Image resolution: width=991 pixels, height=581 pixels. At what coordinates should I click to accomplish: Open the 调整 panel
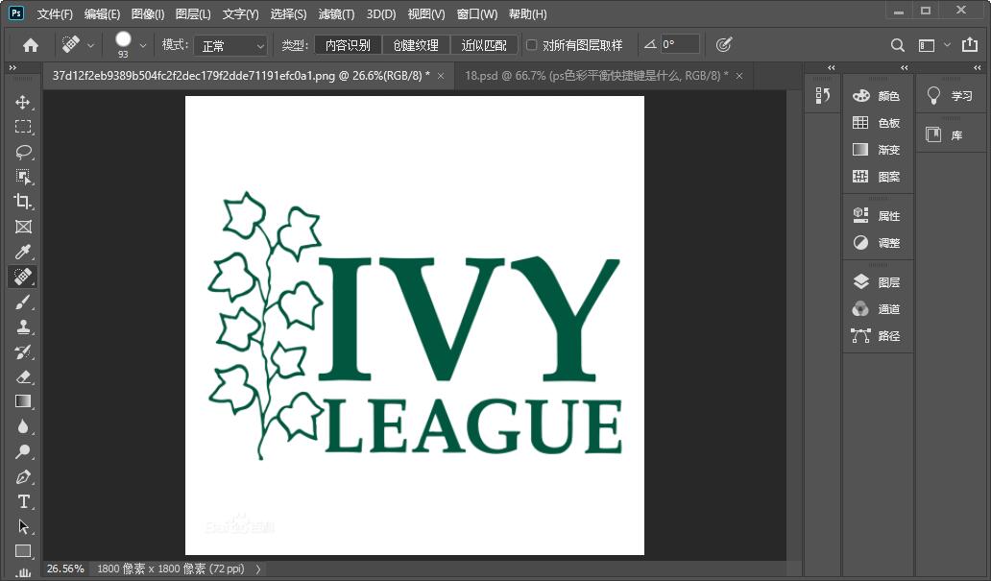pos(878,243)
